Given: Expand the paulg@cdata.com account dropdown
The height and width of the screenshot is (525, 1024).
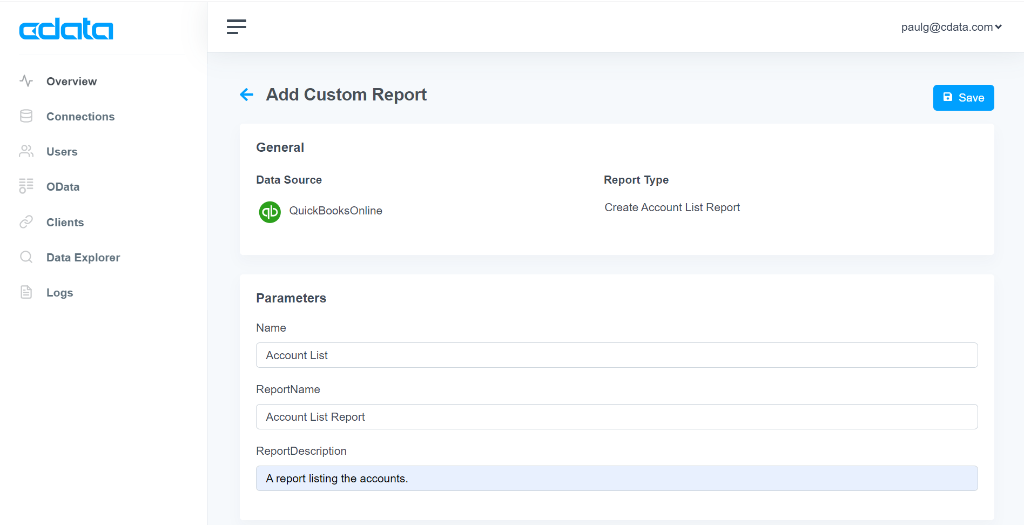Looking at the screenshot, I should pyautogui.click(x=951, y=27).
